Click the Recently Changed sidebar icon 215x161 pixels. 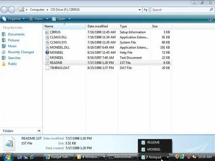(4, 52)
